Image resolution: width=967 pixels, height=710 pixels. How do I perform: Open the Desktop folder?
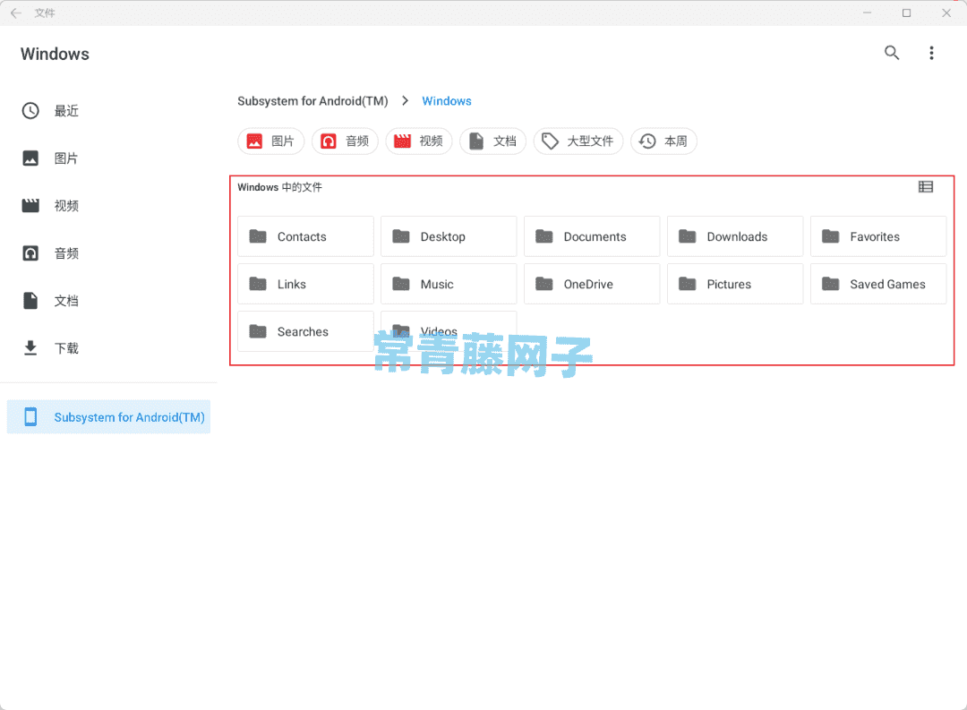[x=449, y=237]
